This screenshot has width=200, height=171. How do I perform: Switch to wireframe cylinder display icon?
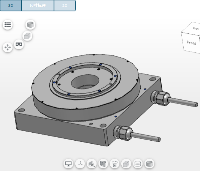(x=138, y=164)
